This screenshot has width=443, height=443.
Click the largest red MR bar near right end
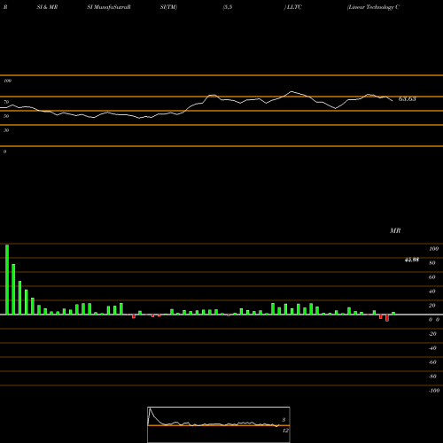pos(387,318)
